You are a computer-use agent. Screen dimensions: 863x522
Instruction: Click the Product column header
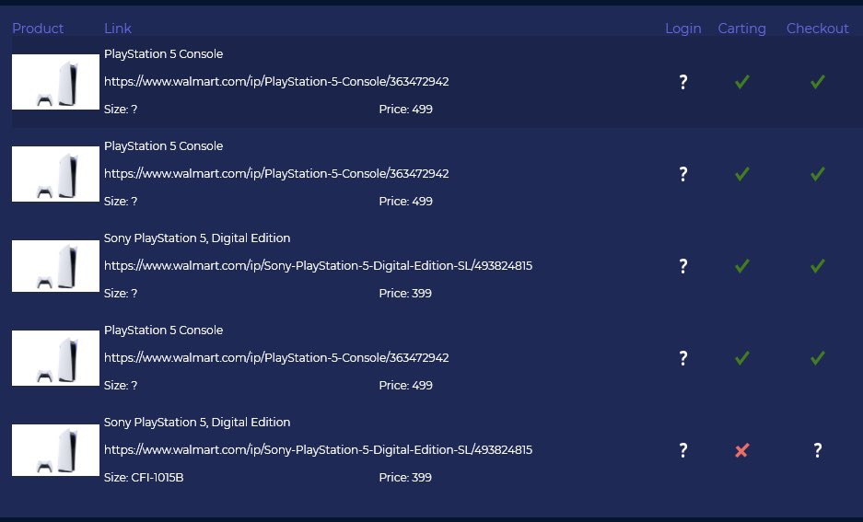(38, 29)
